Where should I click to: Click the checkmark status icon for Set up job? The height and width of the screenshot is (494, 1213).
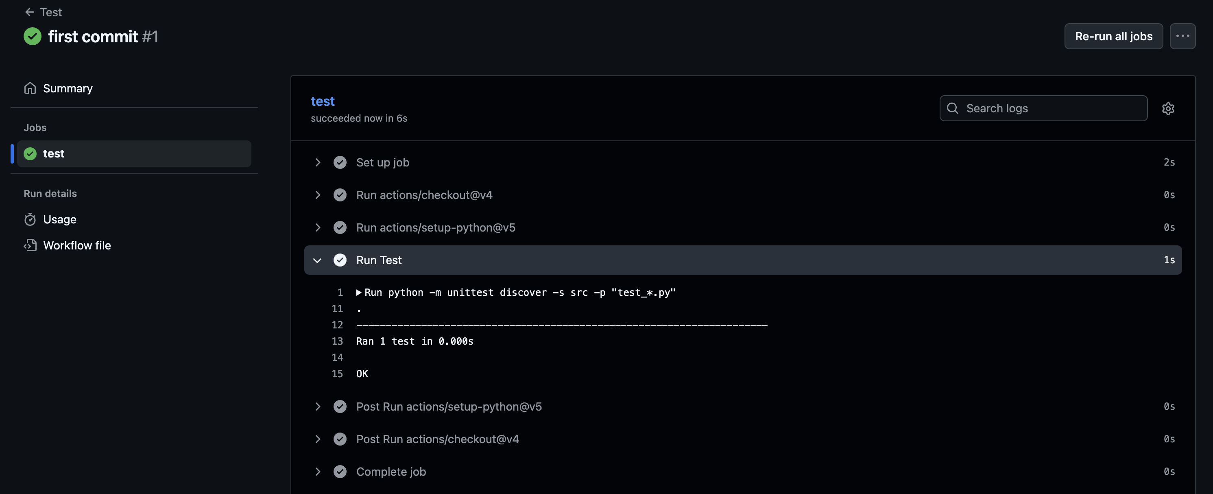click(x=340, y=162)
